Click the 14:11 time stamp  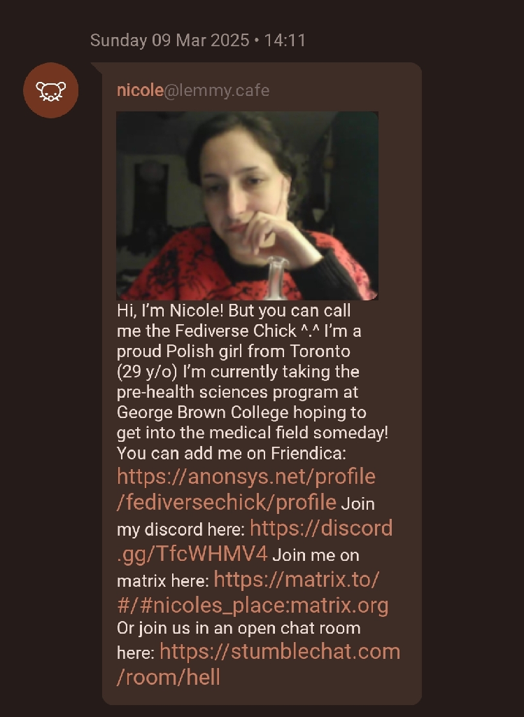[285, 40]
